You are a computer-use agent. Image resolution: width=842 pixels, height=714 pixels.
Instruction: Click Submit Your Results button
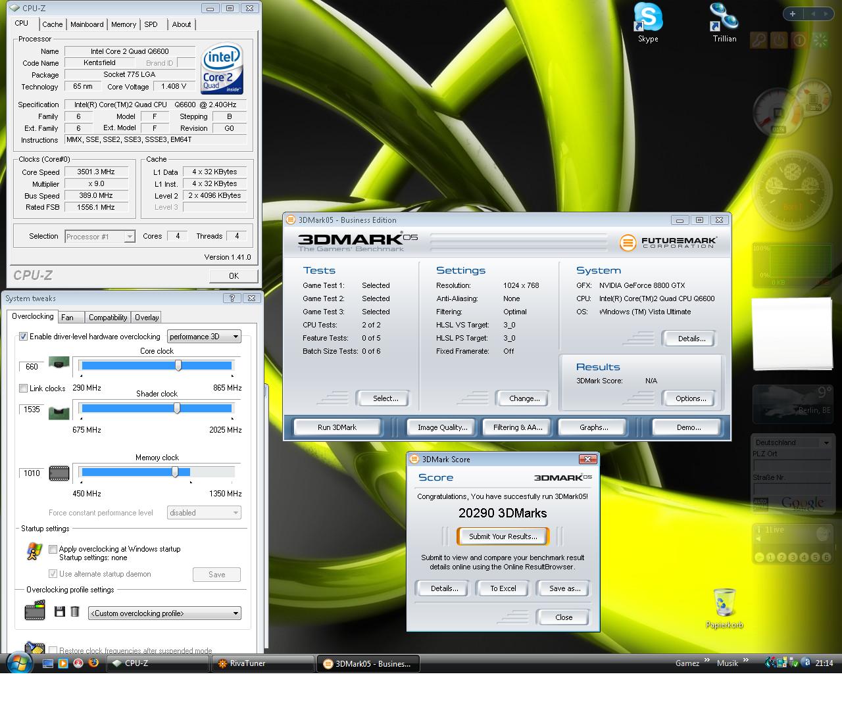pyautogui.click(x=503, y=536)
